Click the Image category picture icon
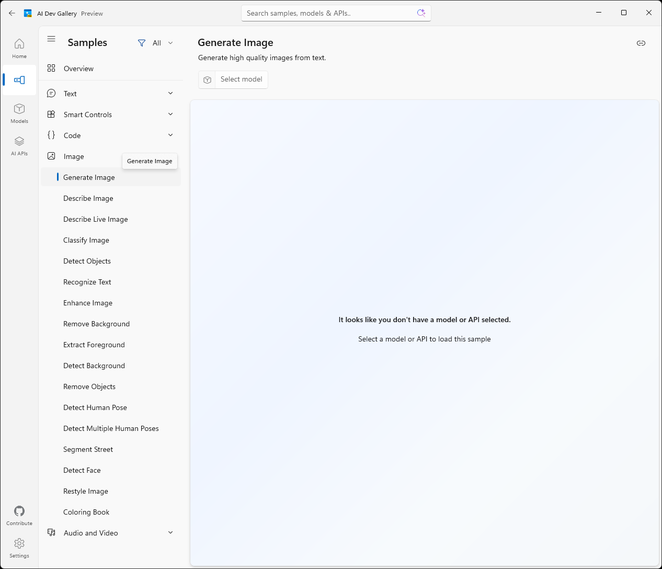This screenshot has width=662, height=569. (x=51, y=156)
